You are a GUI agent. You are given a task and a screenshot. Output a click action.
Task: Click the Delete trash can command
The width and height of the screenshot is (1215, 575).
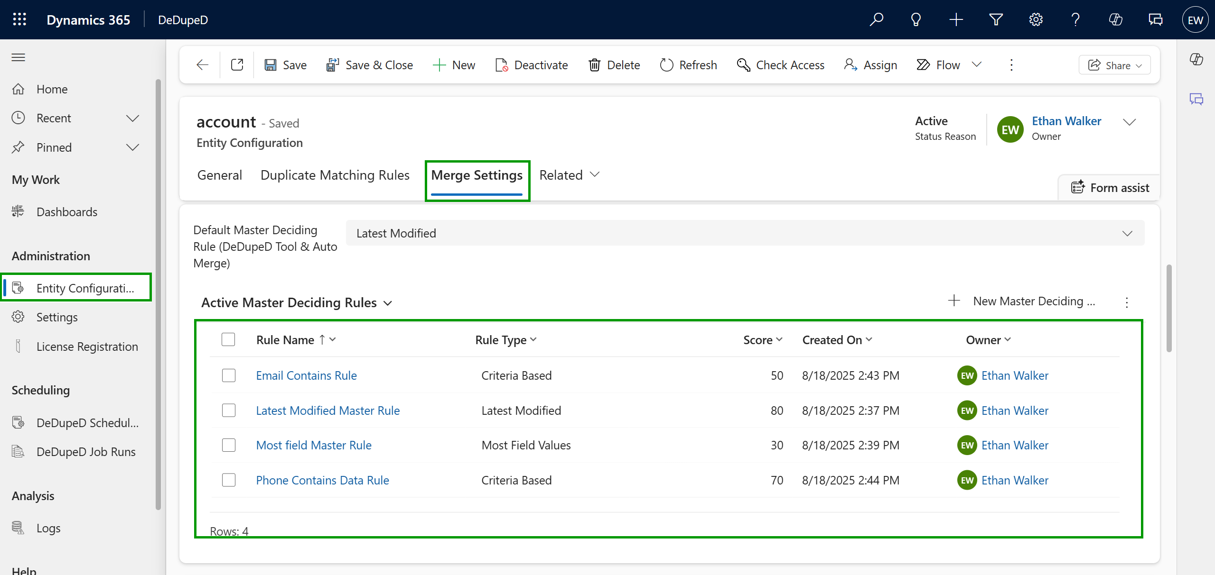point(614,65)
